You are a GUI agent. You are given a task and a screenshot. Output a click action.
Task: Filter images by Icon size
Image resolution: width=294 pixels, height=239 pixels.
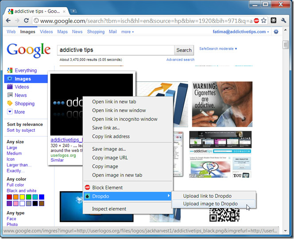click(x=11, y=159)
